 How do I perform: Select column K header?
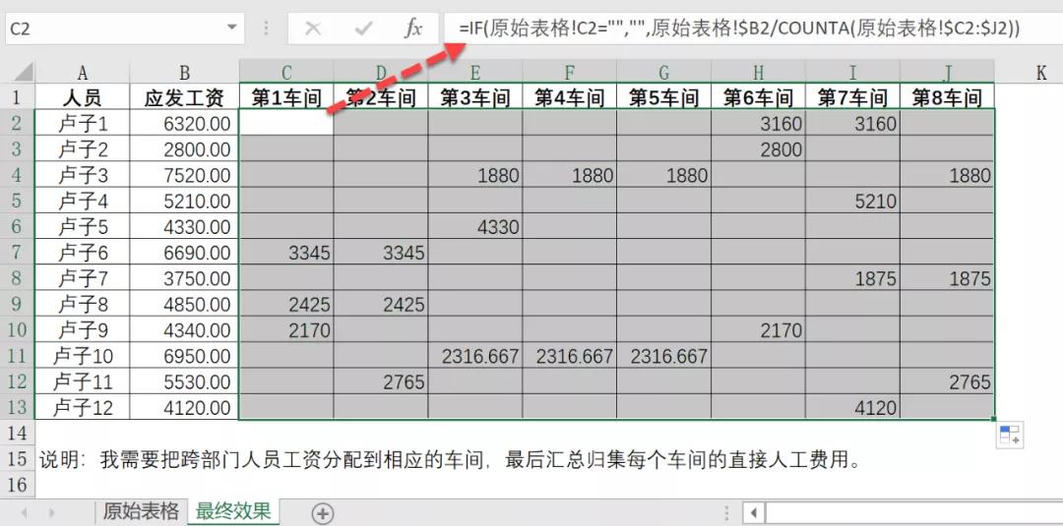coord(1040,73)
